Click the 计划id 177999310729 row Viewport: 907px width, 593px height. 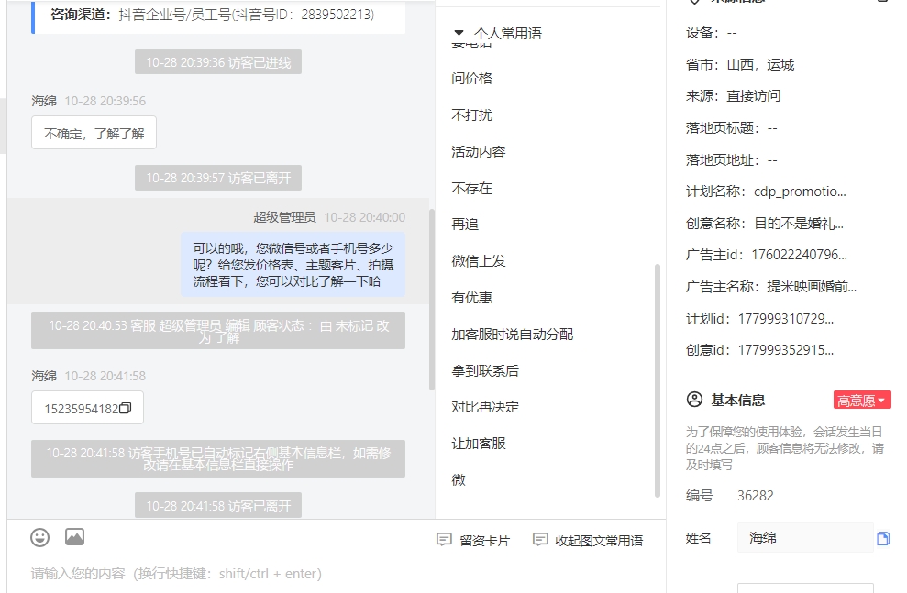pos(760,318)
